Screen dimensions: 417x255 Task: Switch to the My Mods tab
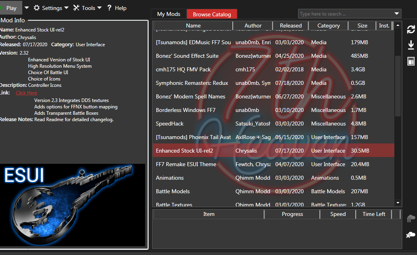(169, 14)
